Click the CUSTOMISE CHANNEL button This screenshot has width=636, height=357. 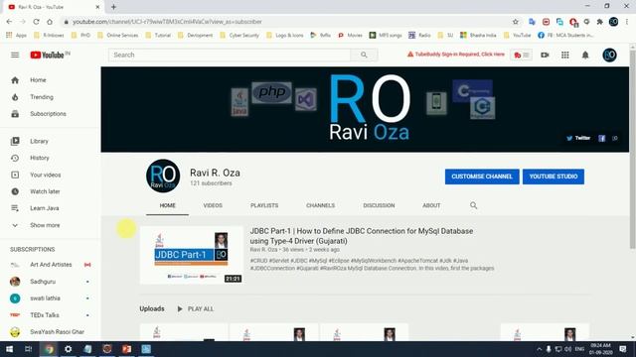point(482,177)
